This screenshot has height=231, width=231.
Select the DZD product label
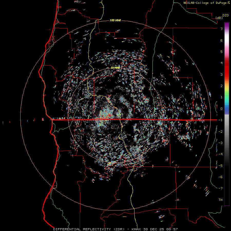[226, 15]
